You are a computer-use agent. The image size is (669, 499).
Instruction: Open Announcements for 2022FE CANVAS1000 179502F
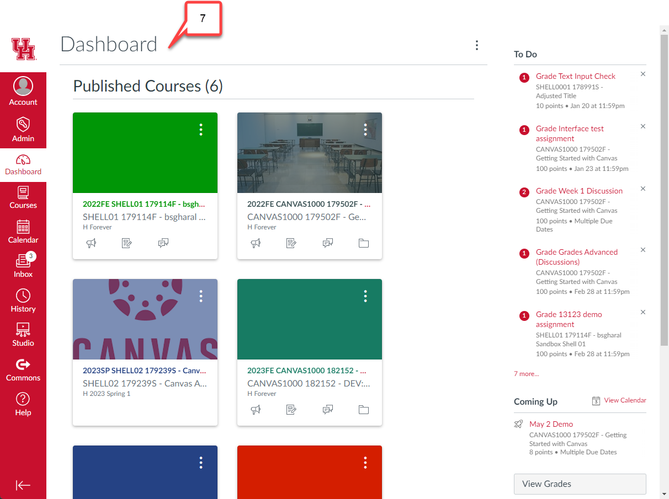pyautogui.click(x=256, y=243)
